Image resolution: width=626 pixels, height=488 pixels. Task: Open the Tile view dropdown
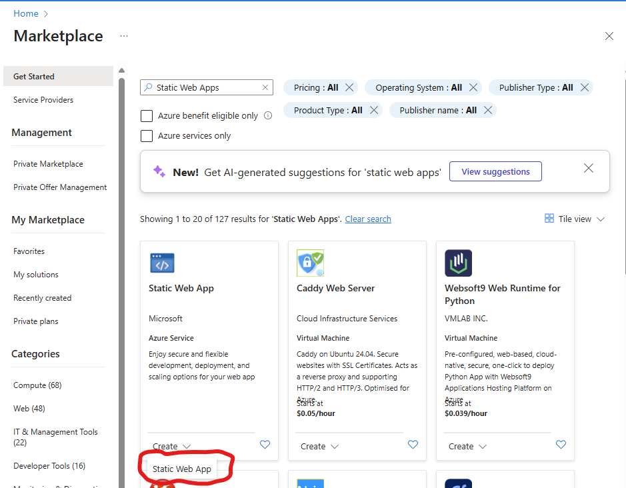[x=575, y=219]
